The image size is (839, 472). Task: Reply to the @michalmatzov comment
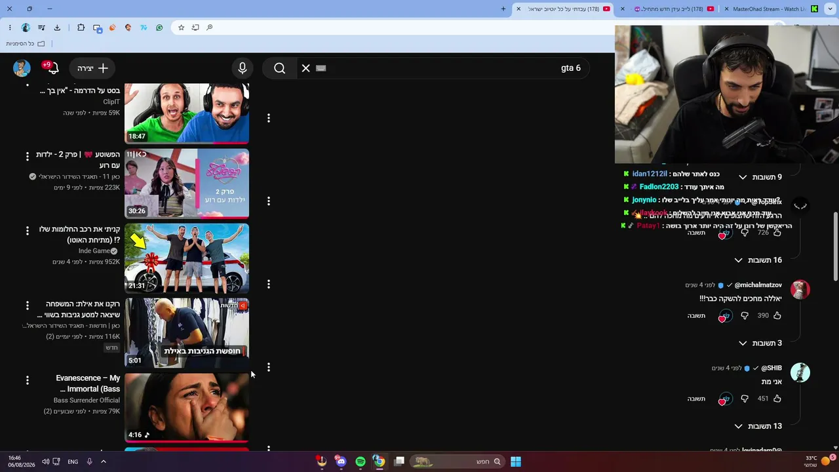coord(696,316)
